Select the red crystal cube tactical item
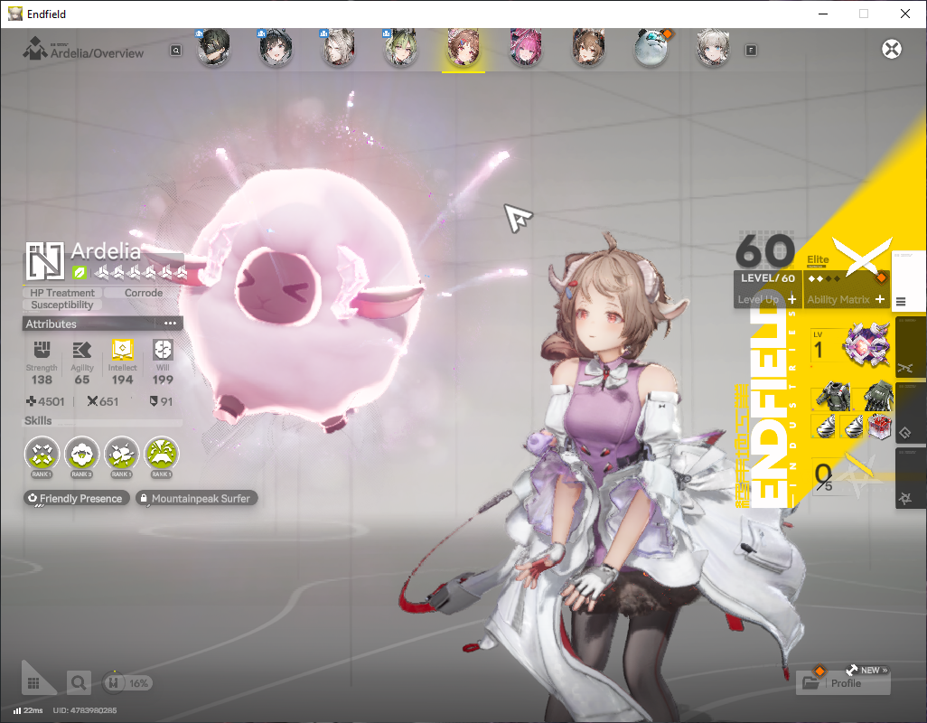Image resolution: width=927 pixels, height=723 pixels. click(879, 426)
